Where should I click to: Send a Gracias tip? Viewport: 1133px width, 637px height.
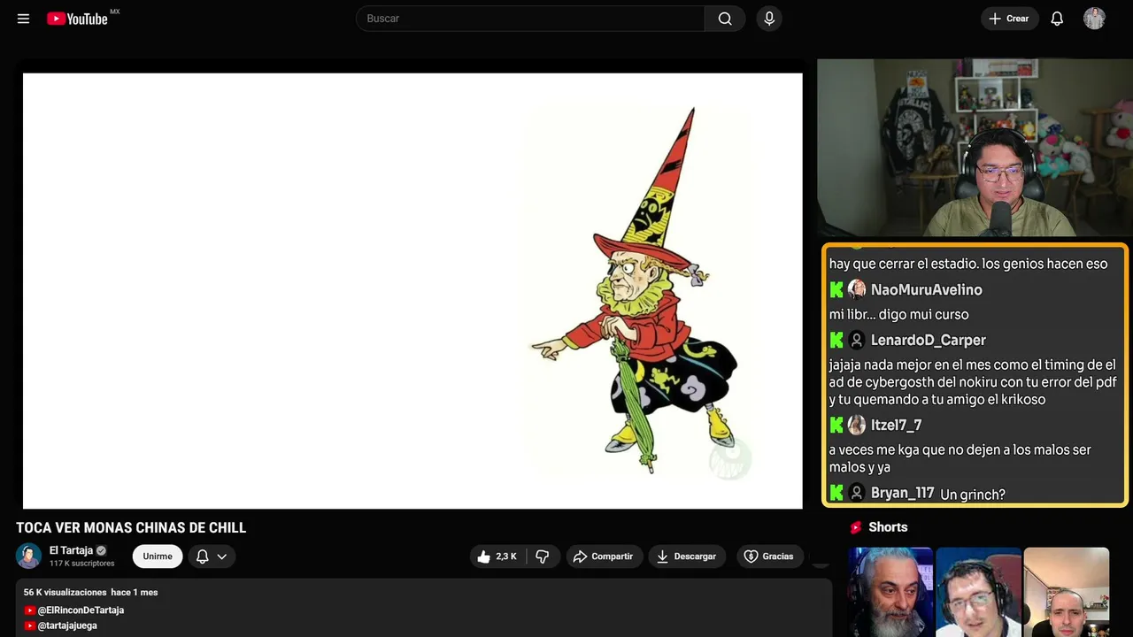(x=770, y=556)
